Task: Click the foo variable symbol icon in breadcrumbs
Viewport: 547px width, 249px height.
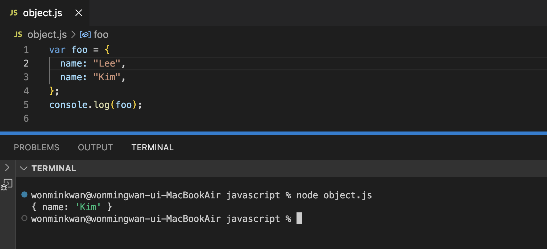Action: [85, 34]
